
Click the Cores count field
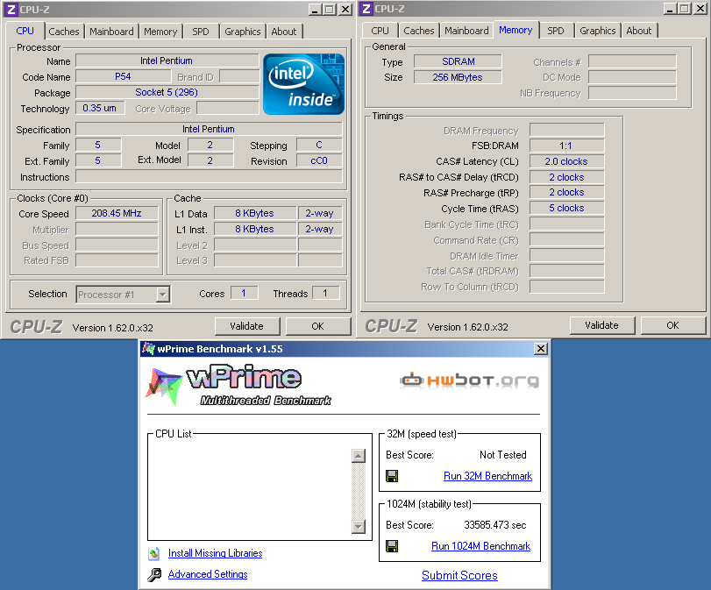pyautogui.click(x=244, y=294)
